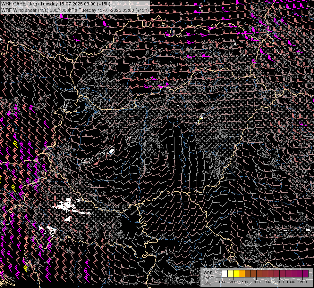This screenshot has height=288, width=314.
Task: Click the 'J/kg' unit label in the legend
Action: [x=208, y=283]
